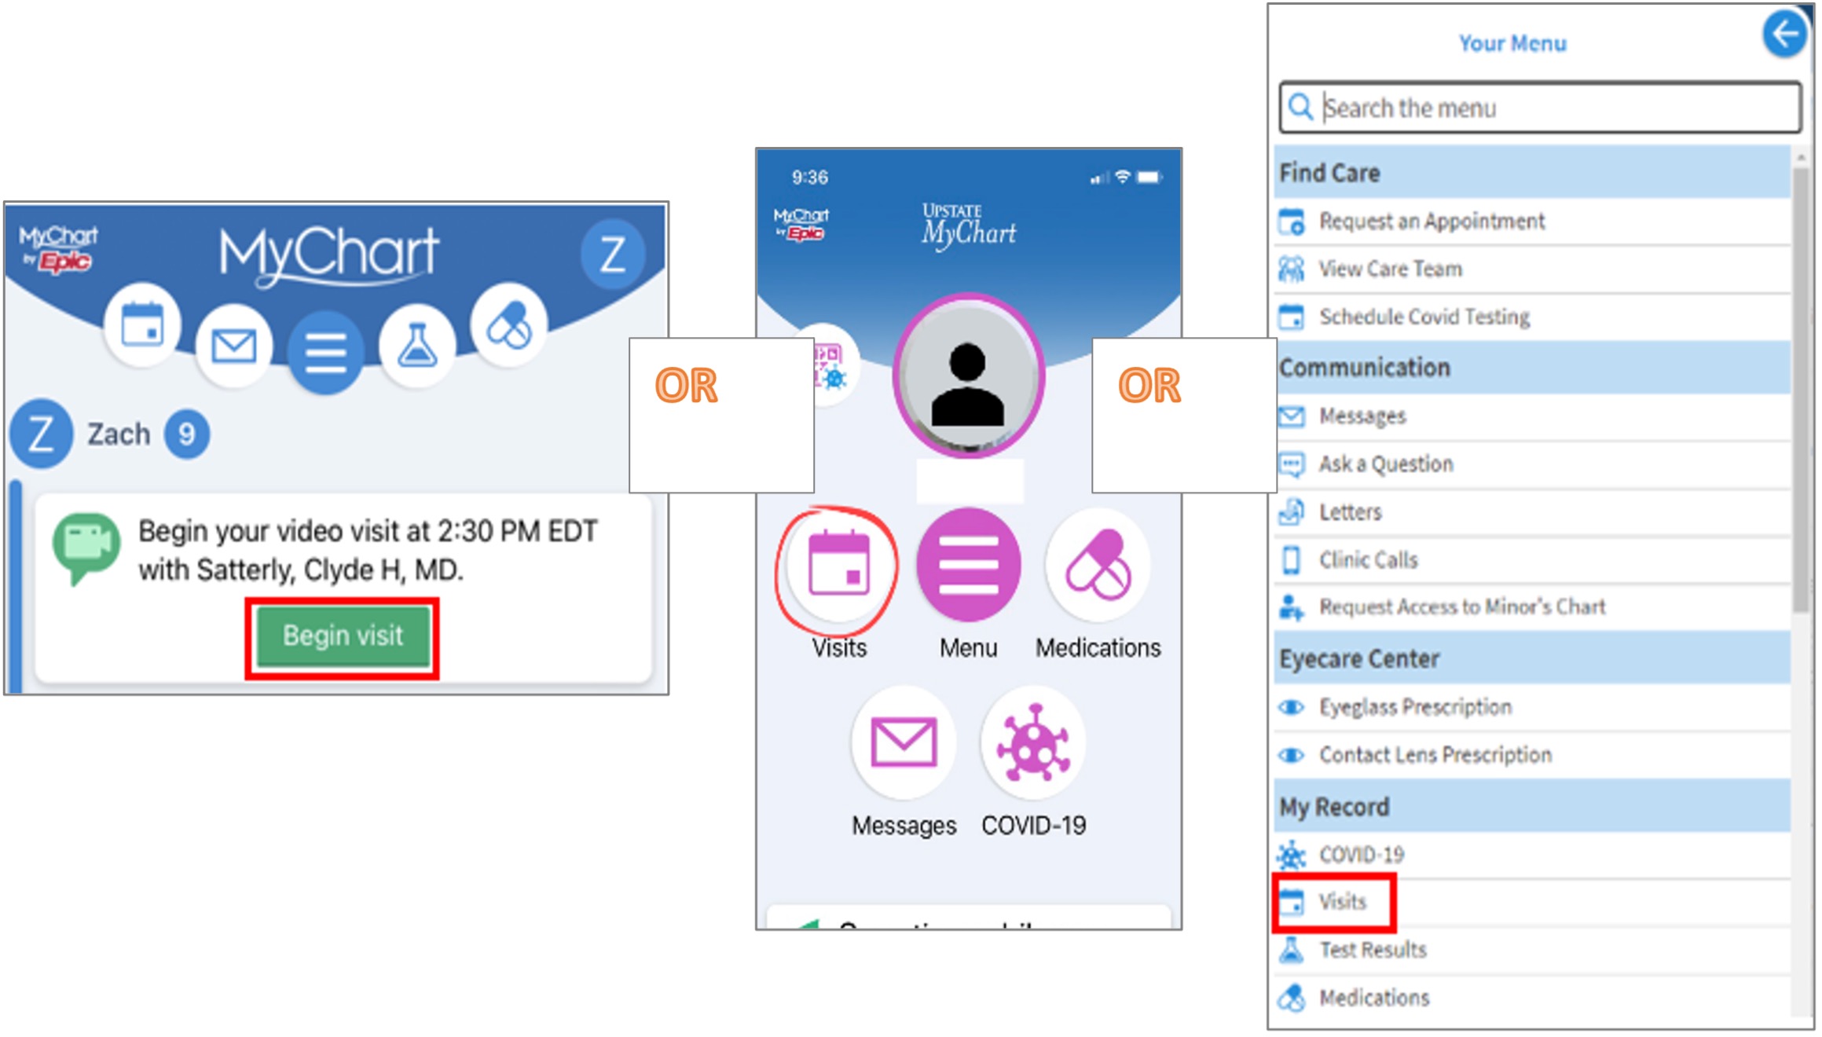
Task: Tap the profile photo circle on phone screen
Action: [968, 376]
